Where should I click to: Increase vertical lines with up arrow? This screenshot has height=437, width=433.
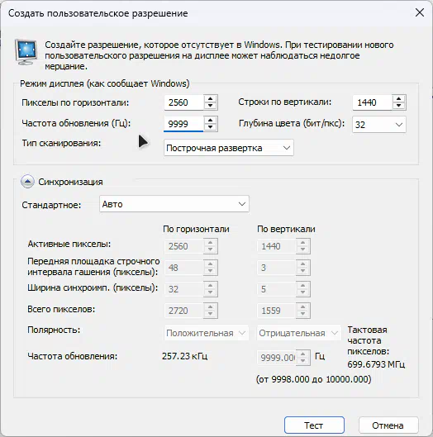398,99
